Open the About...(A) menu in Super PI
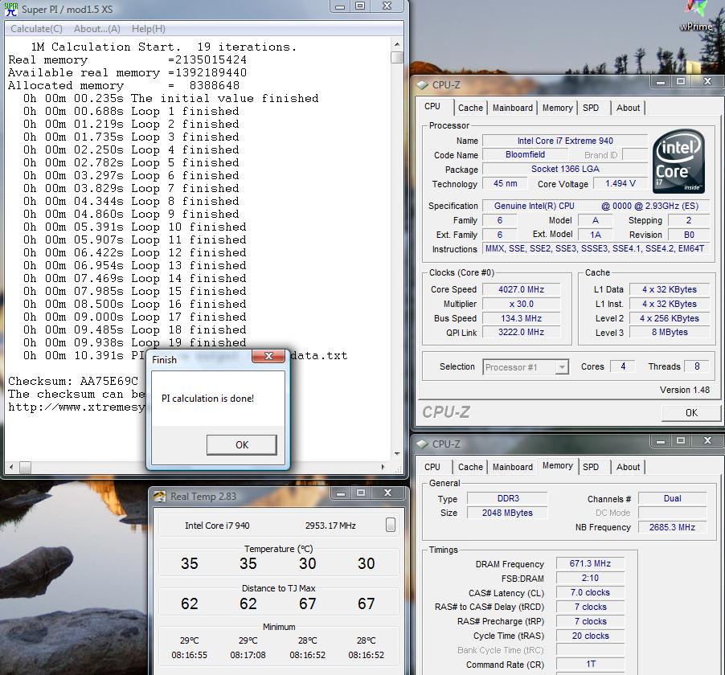The width and height of the screenshot is (725, 675). click(97, 29)
